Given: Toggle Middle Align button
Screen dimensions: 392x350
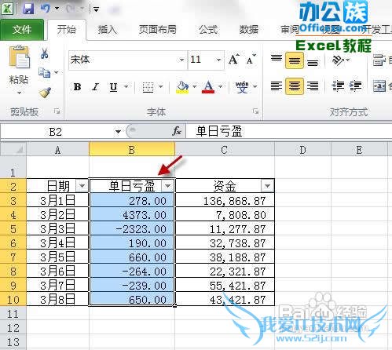Looking at the screenshot, I should 295,60.
